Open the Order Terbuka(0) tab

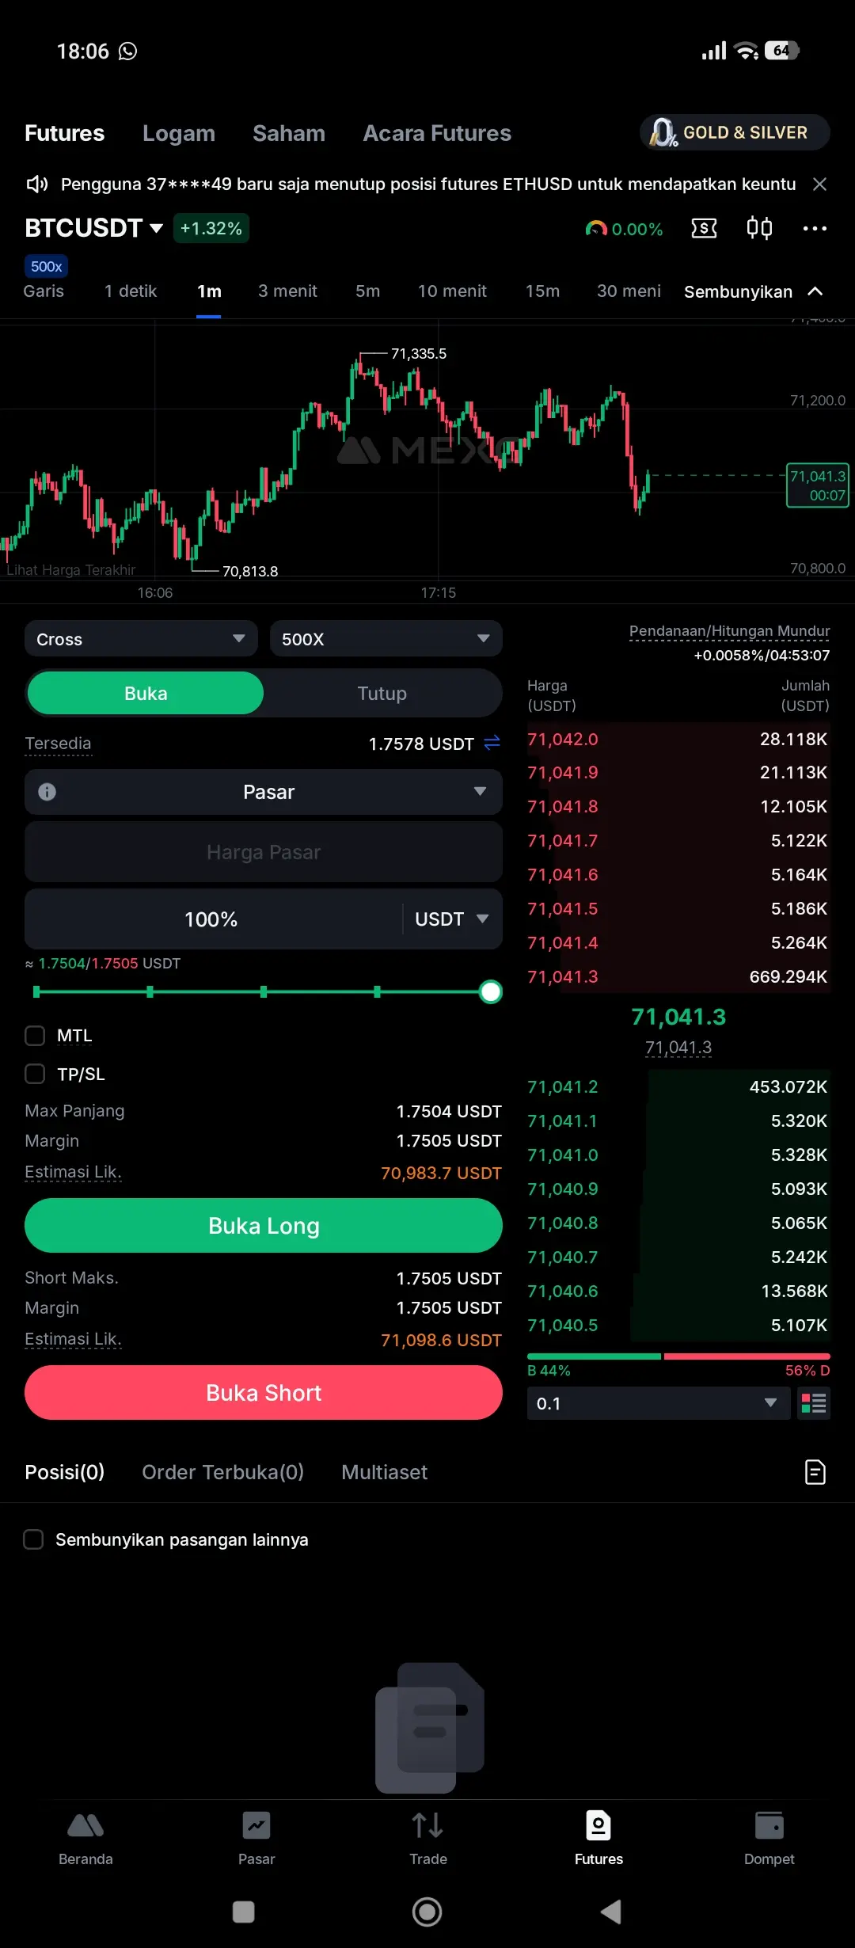222,1472
